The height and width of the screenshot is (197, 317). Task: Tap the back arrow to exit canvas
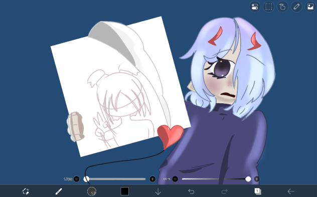291,191
